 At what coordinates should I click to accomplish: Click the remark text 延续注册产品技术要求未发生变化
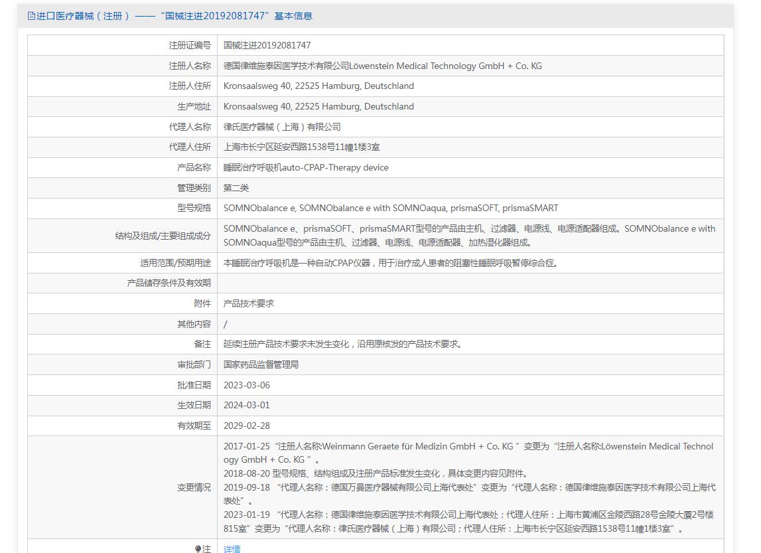[x=344, y=344]
